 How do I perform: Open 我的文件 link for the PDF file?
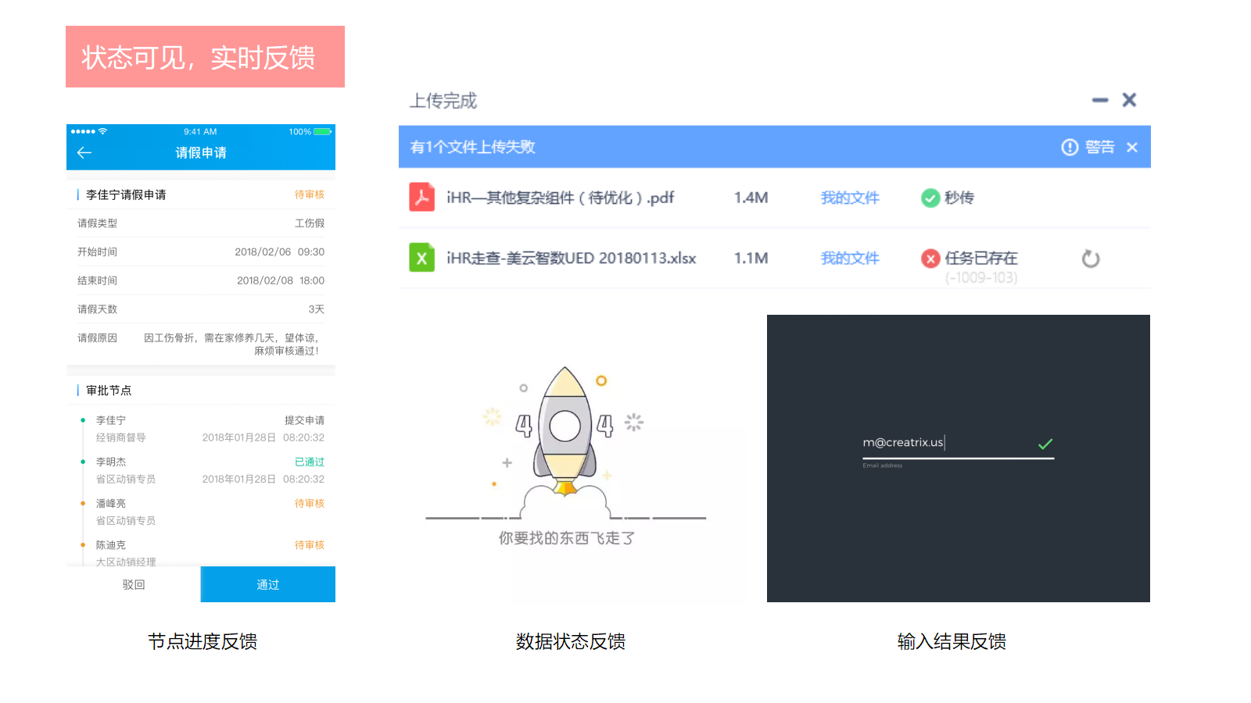850,198
